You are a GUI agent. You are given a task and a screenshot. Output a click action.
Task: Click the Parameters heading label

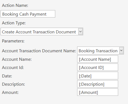[x=13, y=41]
